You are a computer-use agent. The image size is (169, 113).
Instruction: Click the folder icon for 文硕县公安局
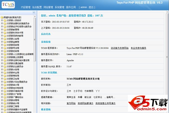[x=5, y=39]
